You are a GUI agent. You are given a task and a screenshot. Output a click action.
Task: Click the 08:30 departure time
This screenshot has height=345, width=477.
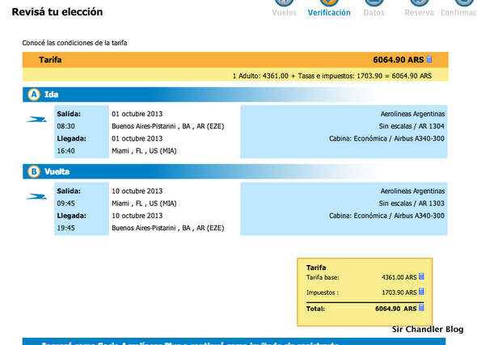click(65, 126)
